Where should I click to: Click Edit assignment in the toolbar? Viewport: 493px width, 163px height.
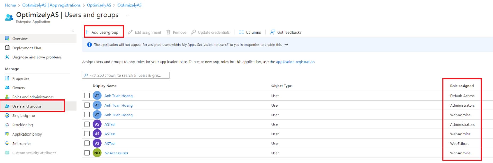pos(144,32)
